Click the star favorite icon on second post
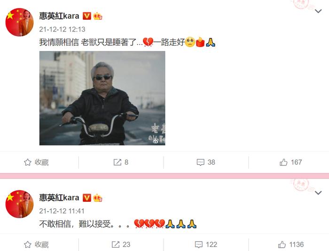Image resolution: width=329 pixels, height=251 pixels. click(27, 244)
